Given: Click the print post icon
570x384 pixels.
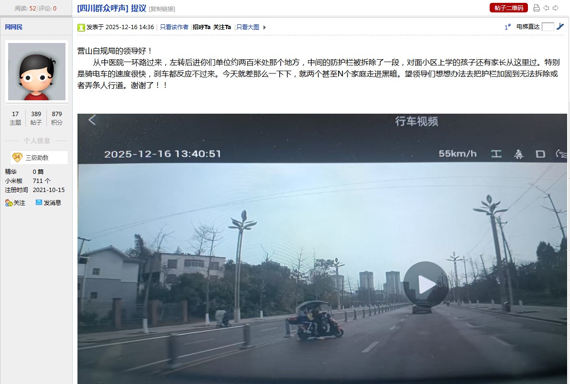Looking at the screenshot, I should coord(536,8).
